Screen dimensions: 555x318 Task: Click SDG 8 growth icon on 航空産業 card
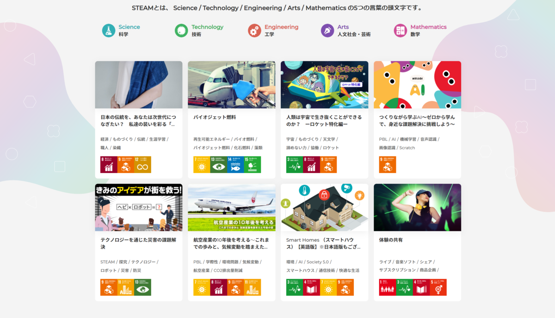(219, 287)
